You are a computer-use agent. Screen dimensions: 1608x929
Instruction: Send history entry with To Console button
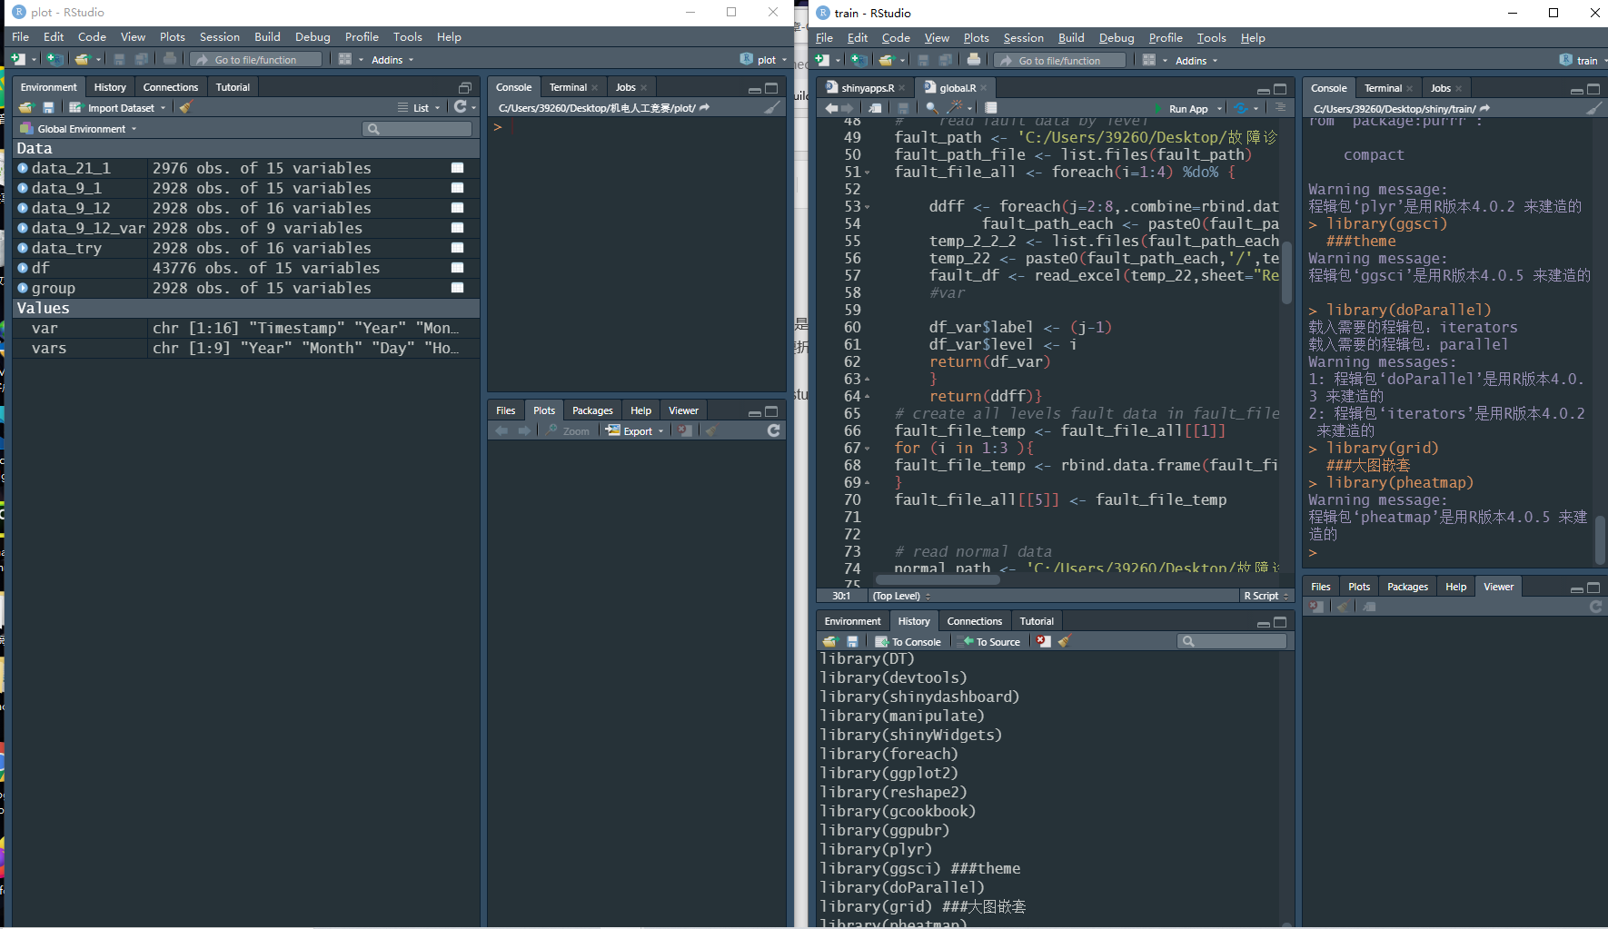pyautogui.click(x=909, y=641)
